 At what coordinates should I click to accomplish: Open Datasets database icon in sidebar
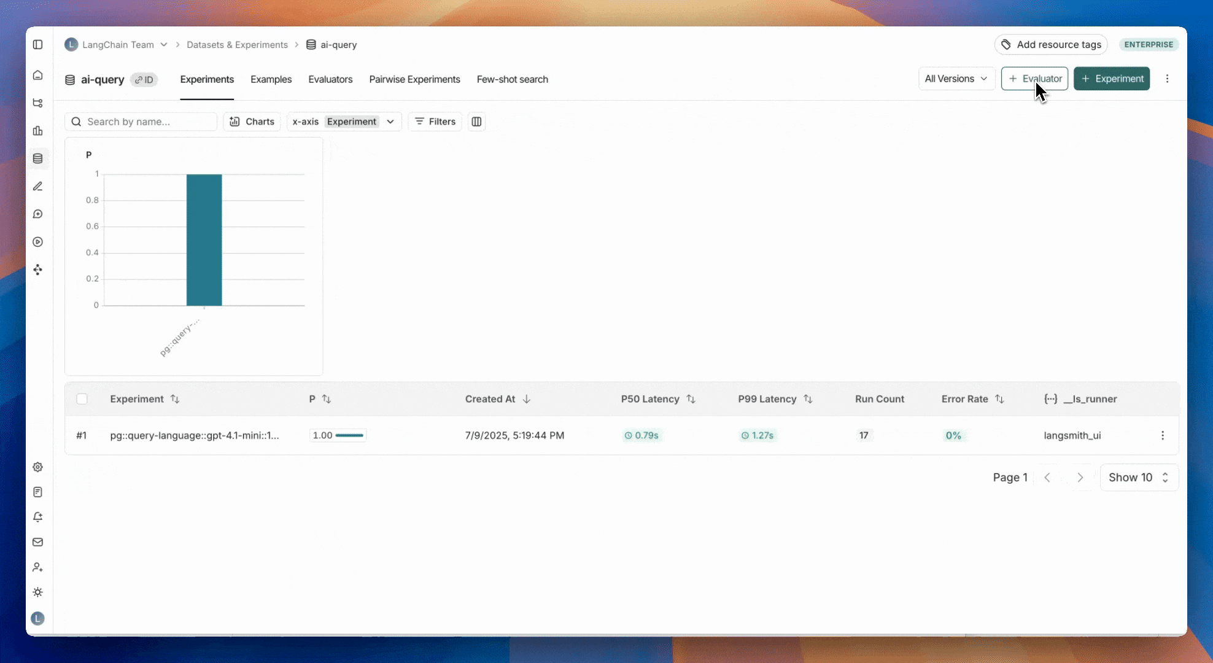37,158
